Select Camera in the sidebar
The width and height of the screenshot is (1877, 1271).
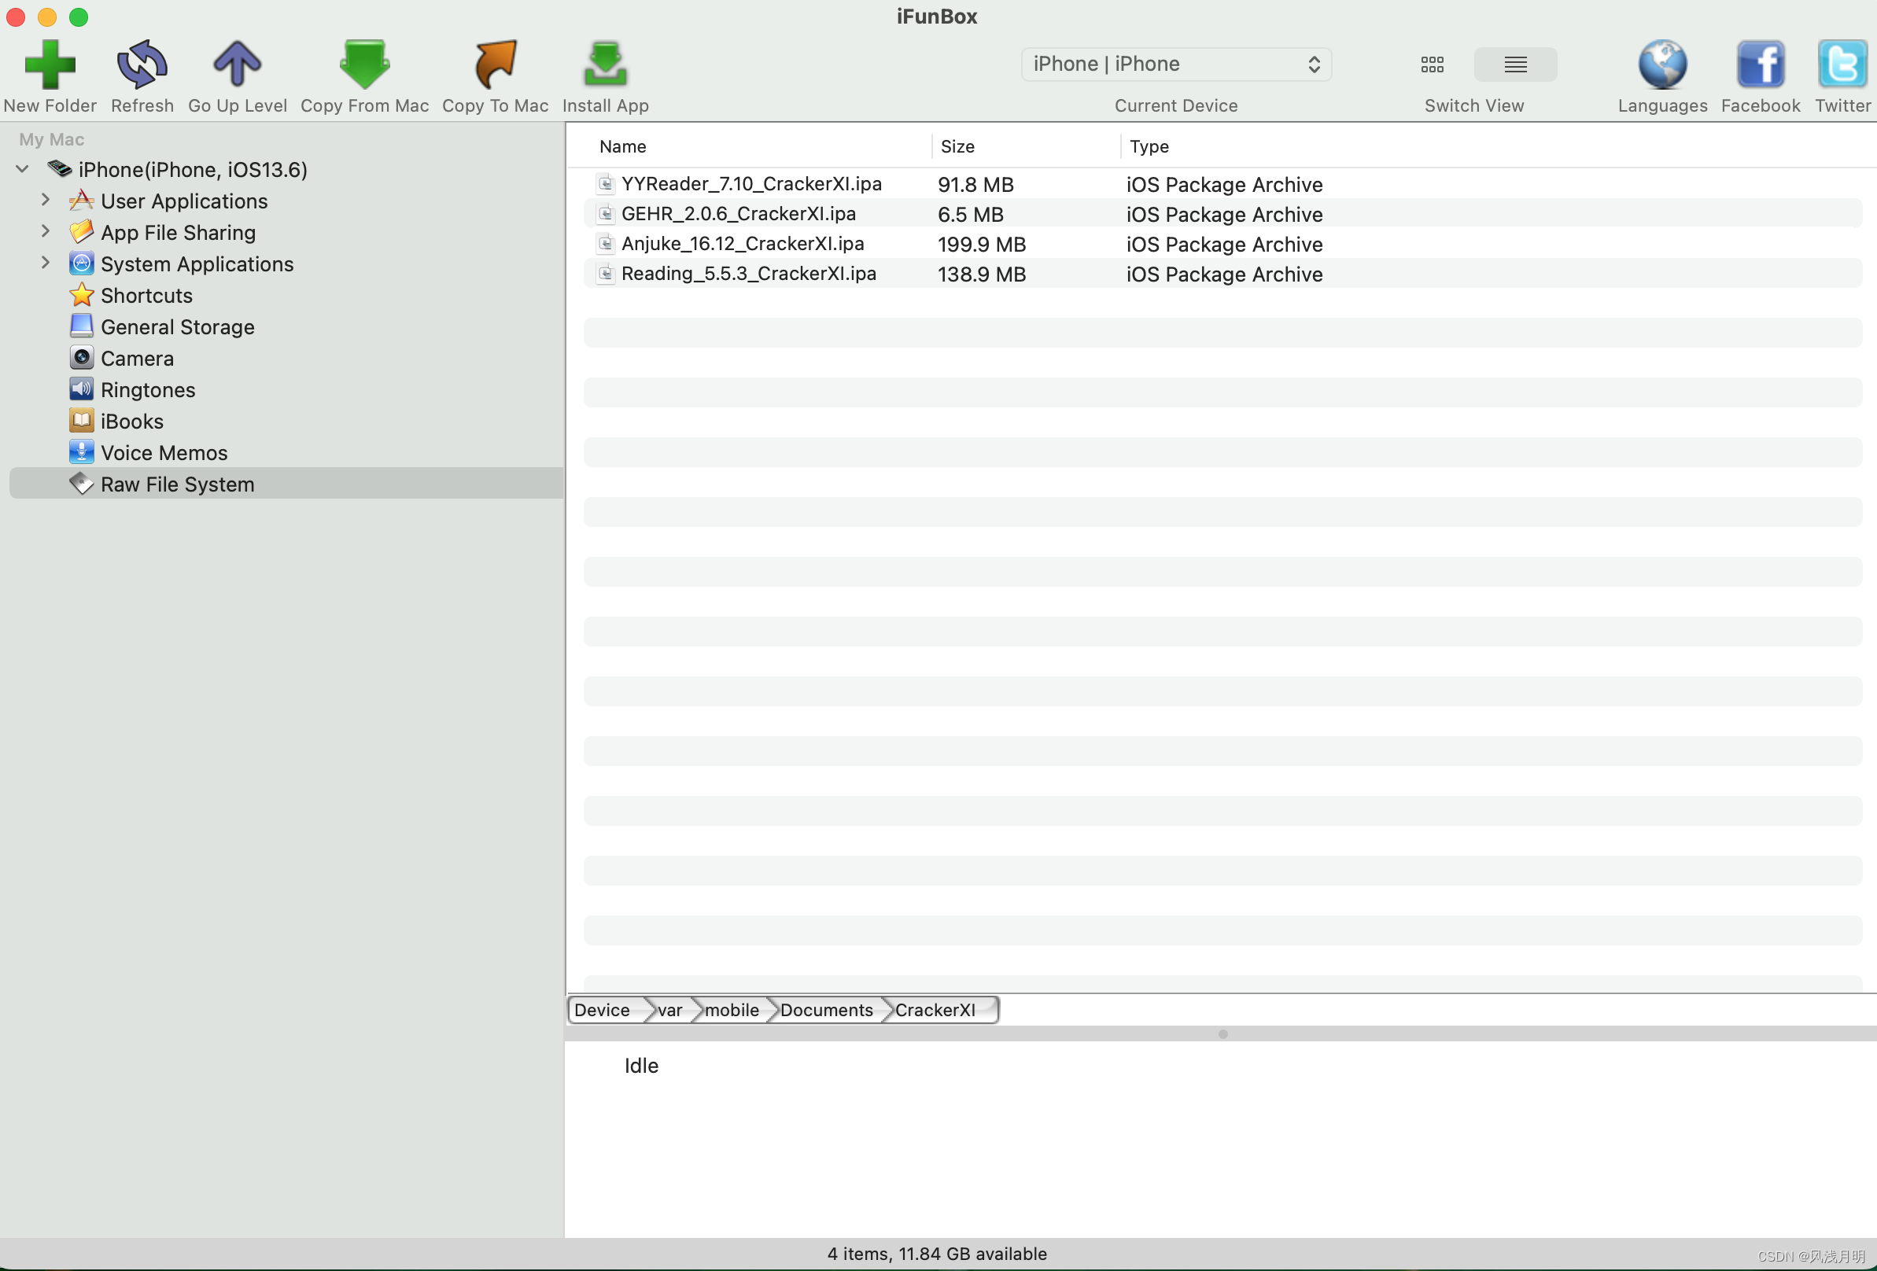tap(137, 359)
